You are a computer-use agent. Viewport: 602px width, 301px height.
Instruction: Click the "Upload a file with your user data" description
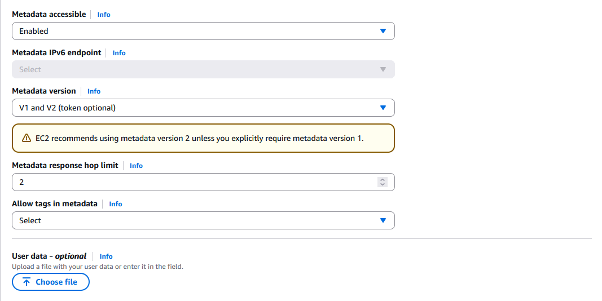click(98, 267)
